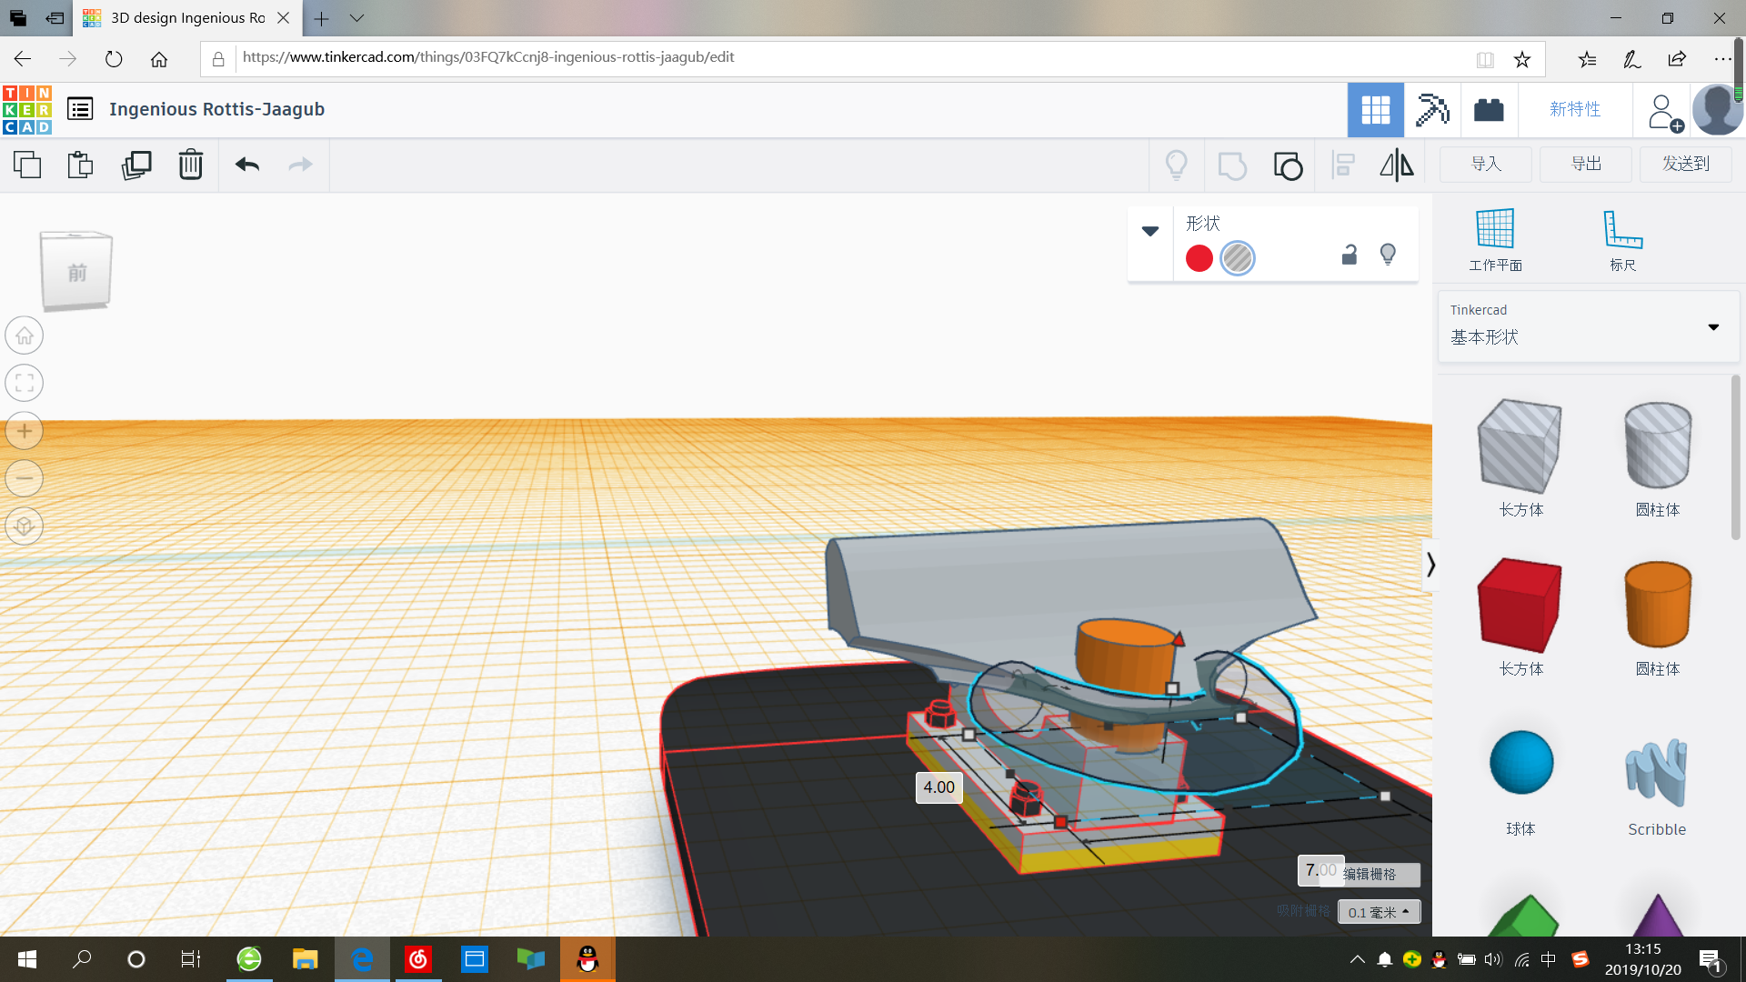
Task: Refresh the browser page
Action: tap(114, 59)
